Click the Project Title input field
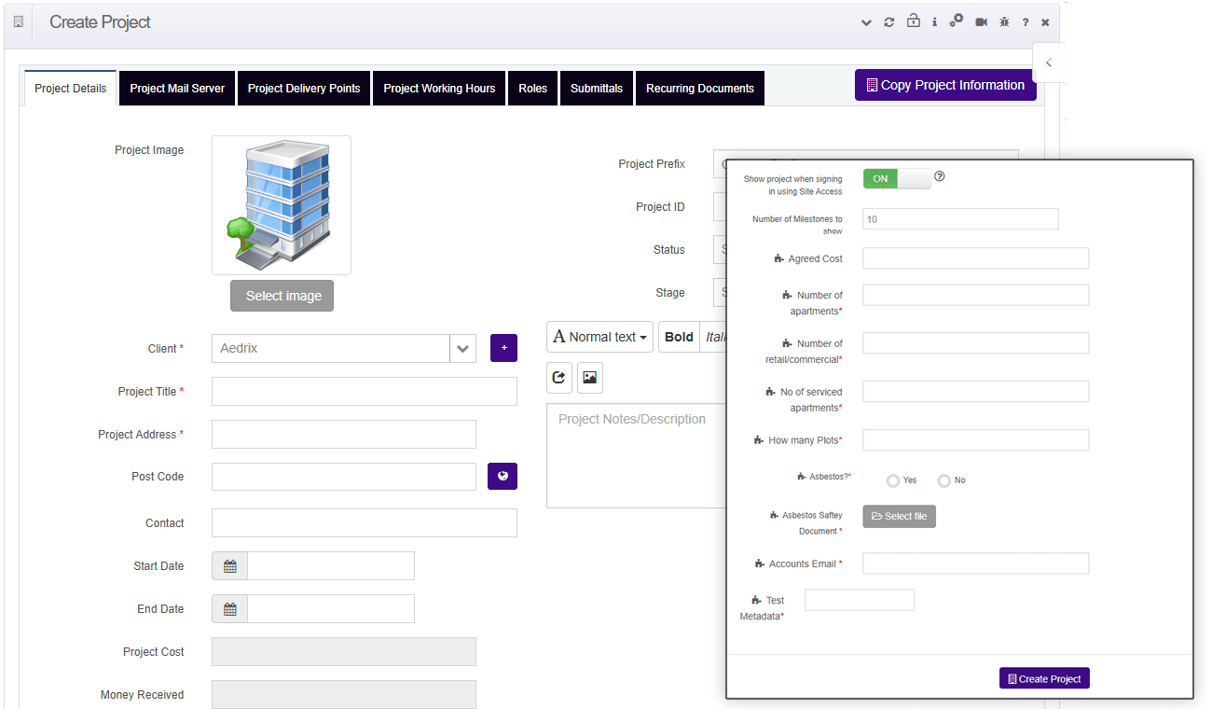 coord(364,392)
